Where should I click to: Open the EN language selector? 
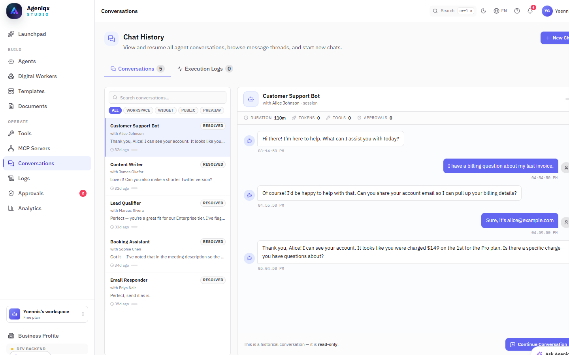[500, 11]
